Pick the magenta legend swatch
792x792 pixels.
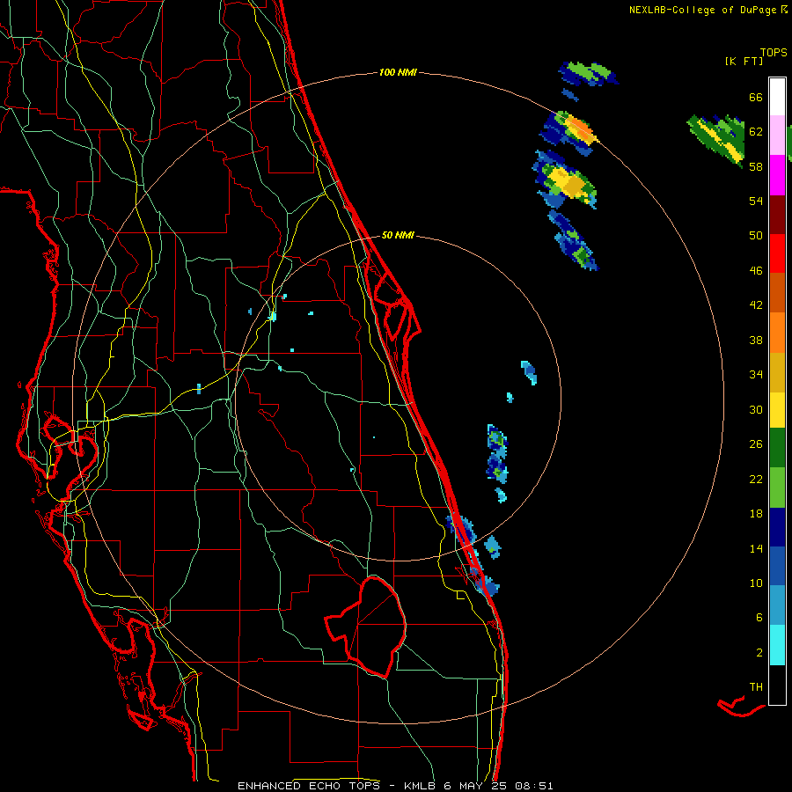[x=777, y=175]
